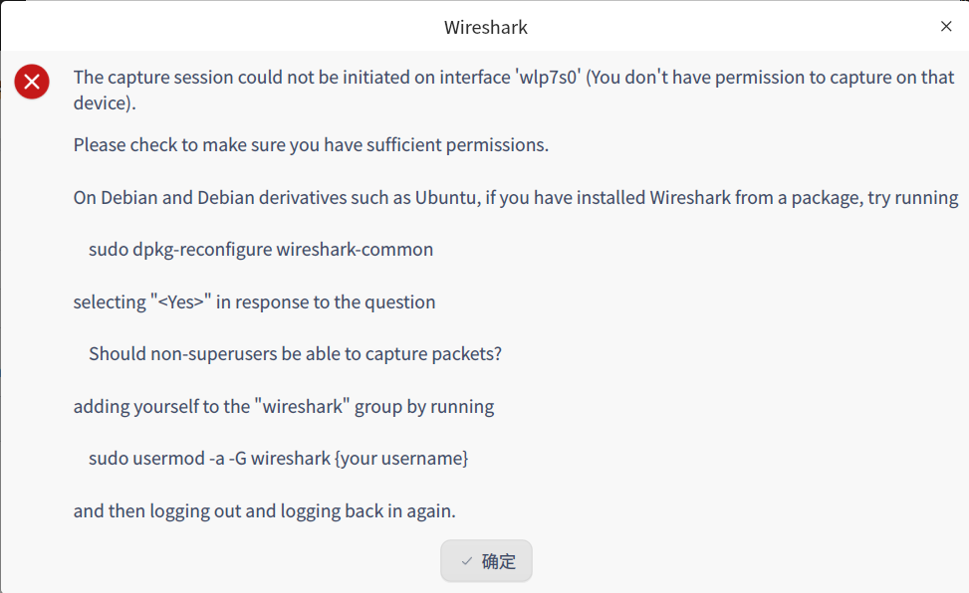Click the word "device)." on the second line
Viewport: 969px width, 593px height.
click(104, 103)
